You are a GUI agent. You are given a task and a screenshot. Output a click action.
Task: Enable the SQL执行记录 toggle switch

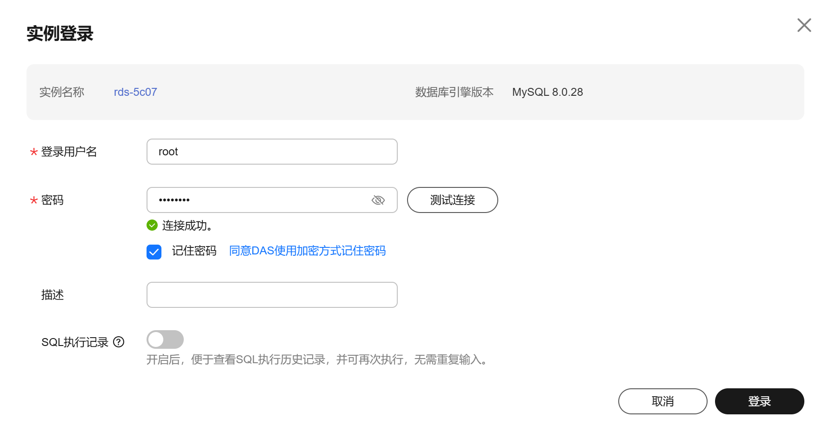(x=165, y=339)
